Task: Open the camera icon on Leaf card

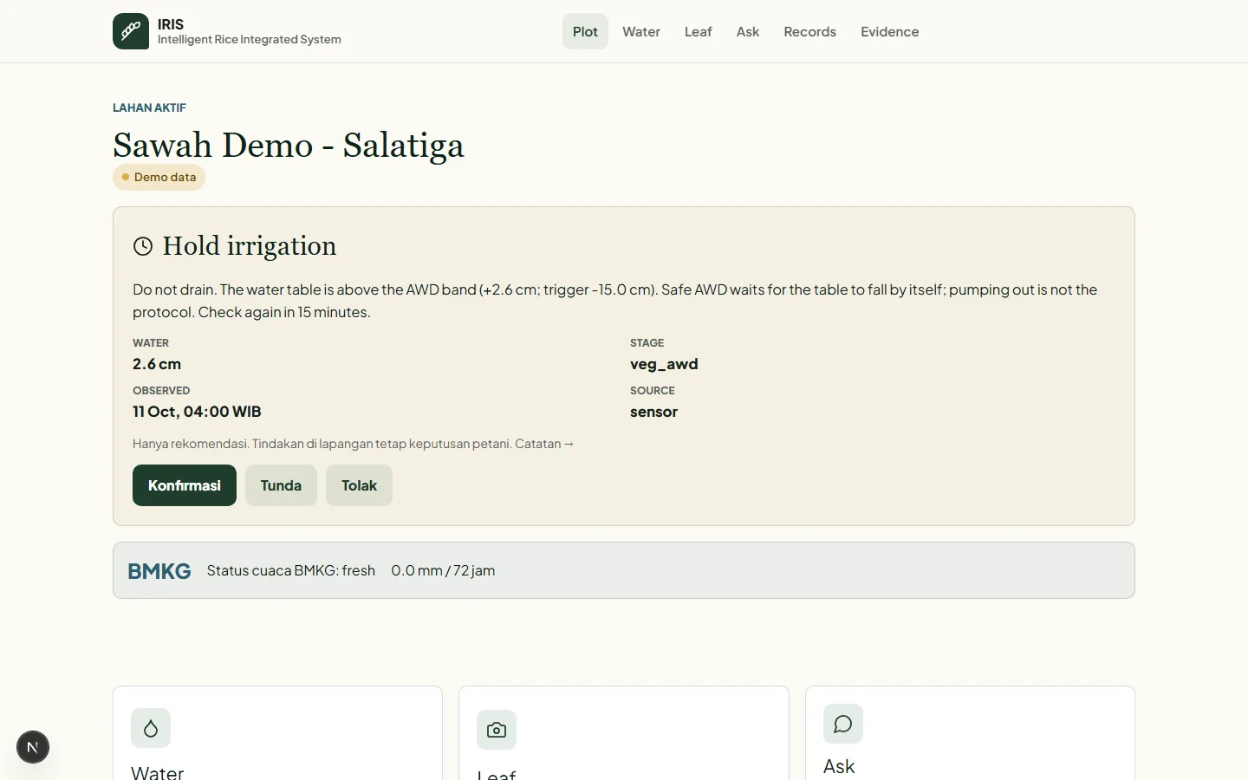Action: (497, 730)
